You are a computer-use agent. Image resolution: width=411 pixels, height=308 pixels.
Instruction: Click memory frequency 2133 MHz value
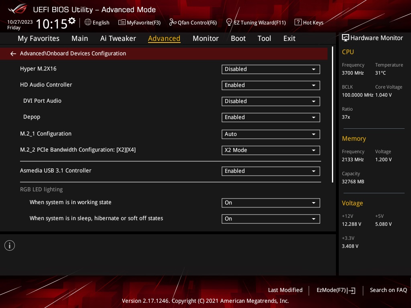point(353,159)
